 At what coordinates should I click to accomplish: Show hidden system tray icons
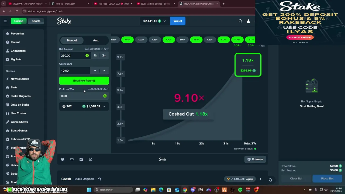(x=304, y=190)
